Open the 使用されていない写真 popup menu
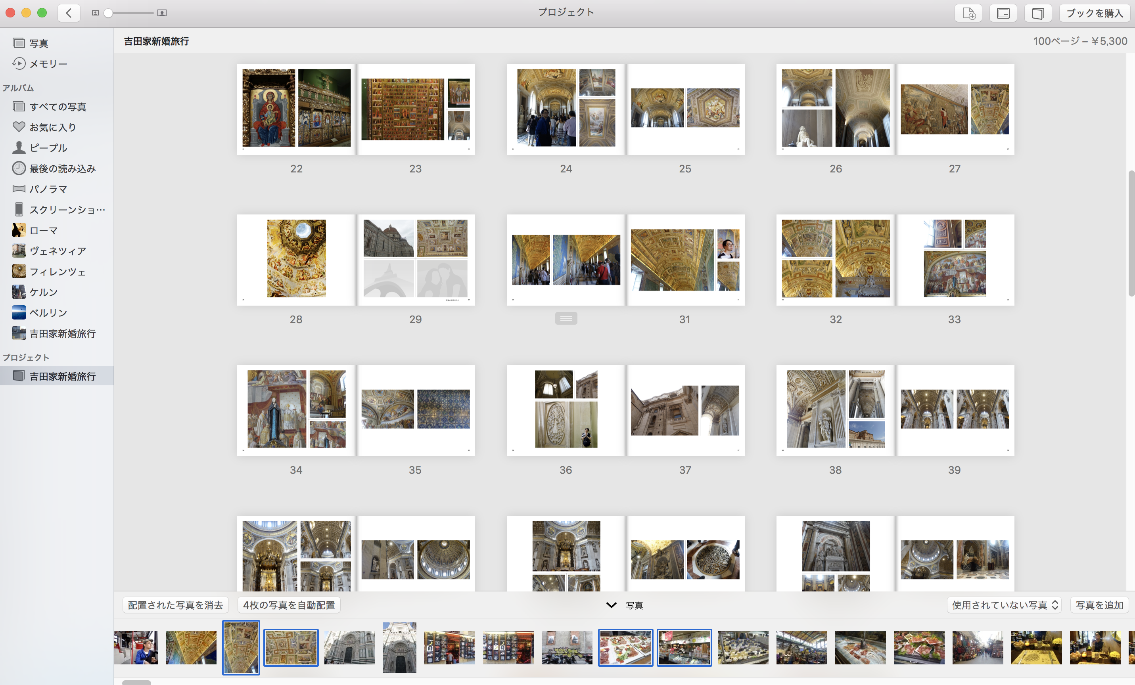 click(x=1004, y=605)
